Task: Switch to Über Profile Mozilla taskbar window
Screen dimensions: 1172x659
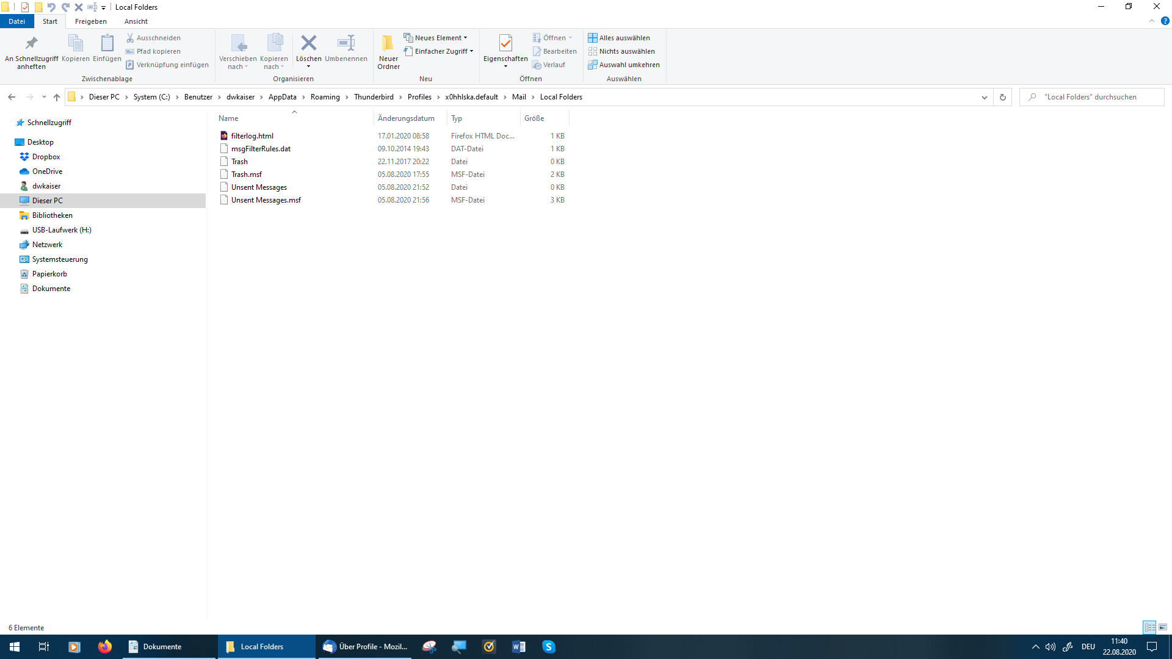Action: pyautogui.click(x=364, y=647)
